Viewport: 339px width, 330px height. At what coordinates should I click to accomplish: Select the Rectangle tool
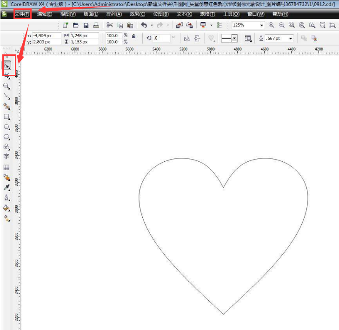7,117
